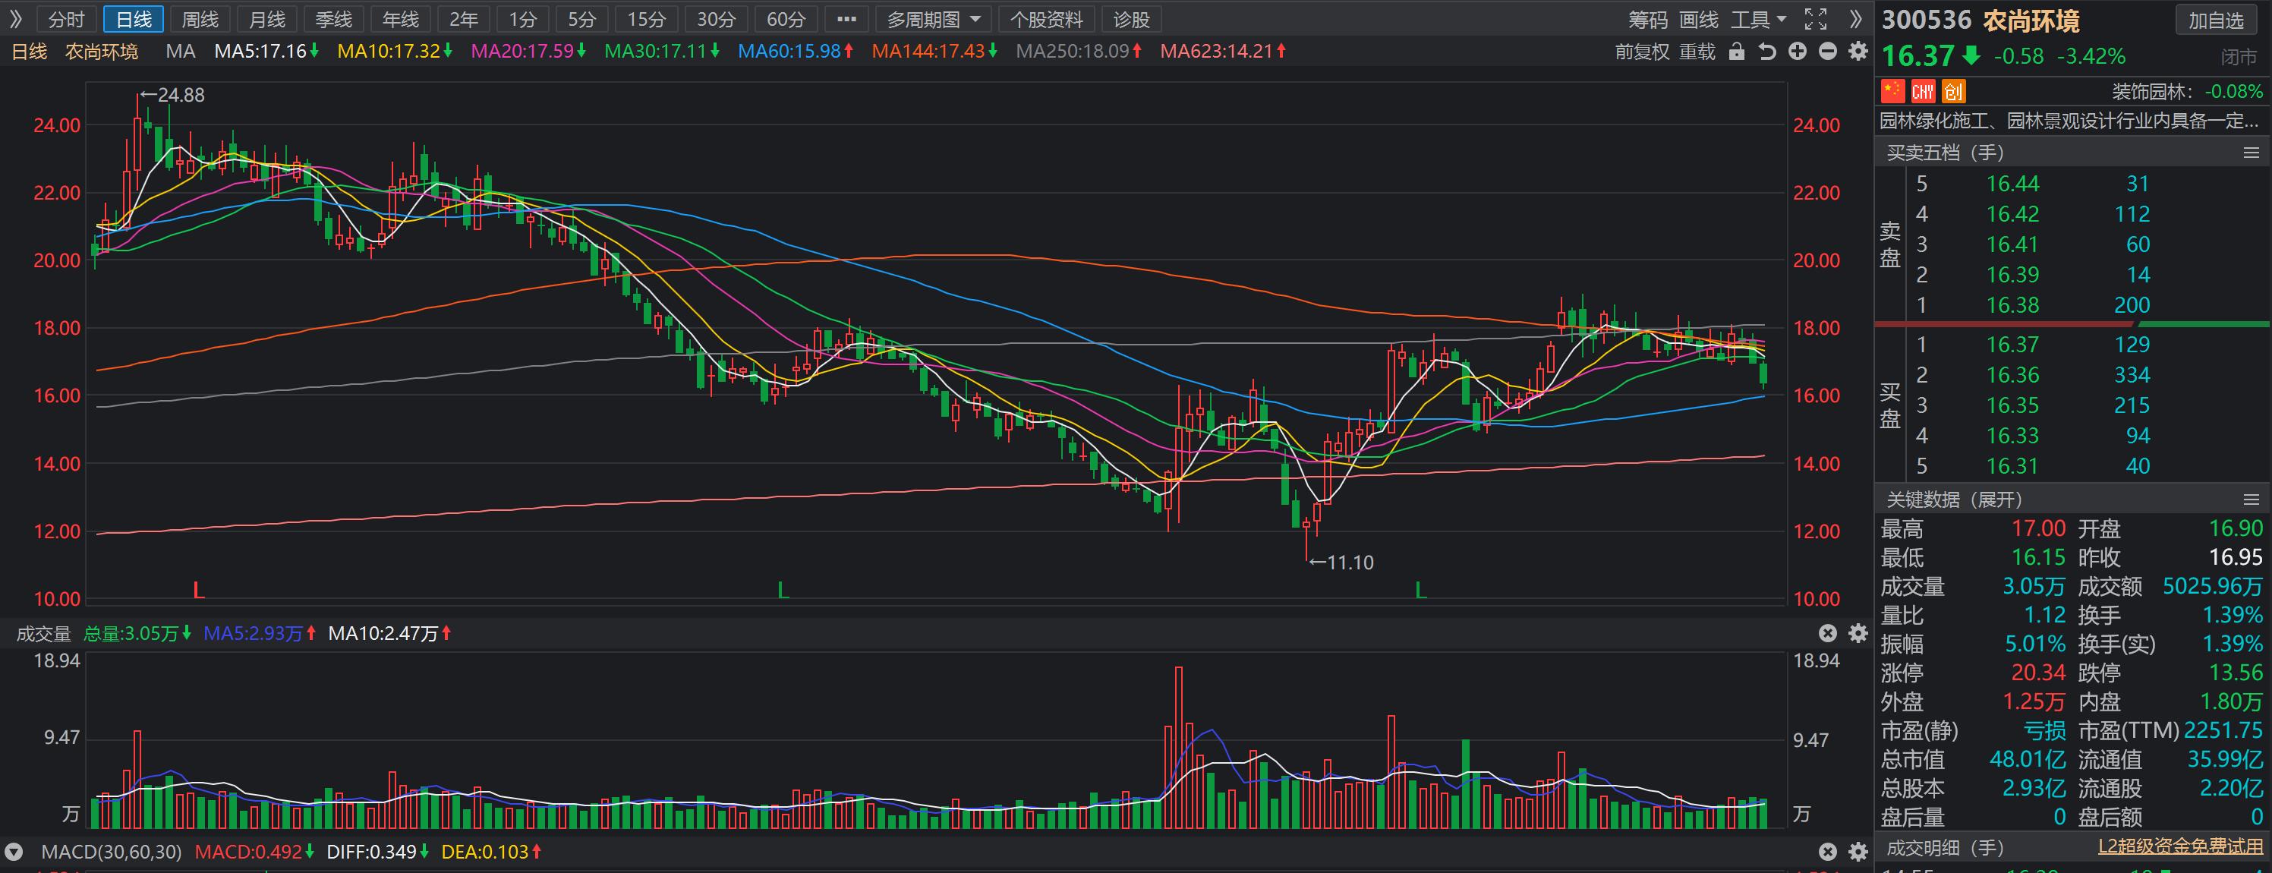Open the 工具 tools dropdown
2272x873 pixels.
tap(1759, 20)
